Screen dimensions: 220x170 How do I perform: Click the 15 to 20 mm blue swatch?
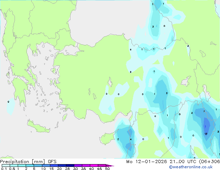point(54,165)
